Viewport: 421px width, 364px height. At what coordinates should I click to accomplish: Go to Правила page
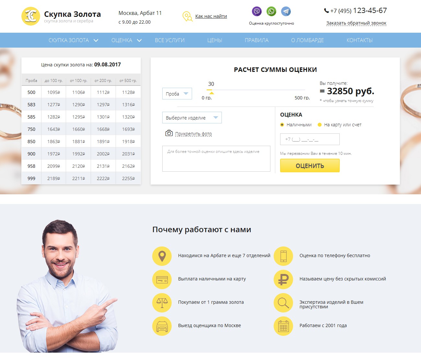pos(257,40)
